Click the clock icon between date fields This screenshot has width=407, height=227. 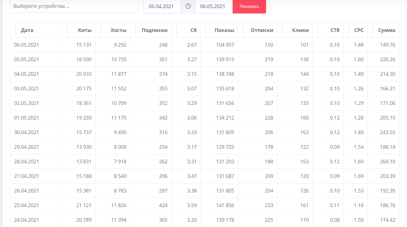pos(188,6)
